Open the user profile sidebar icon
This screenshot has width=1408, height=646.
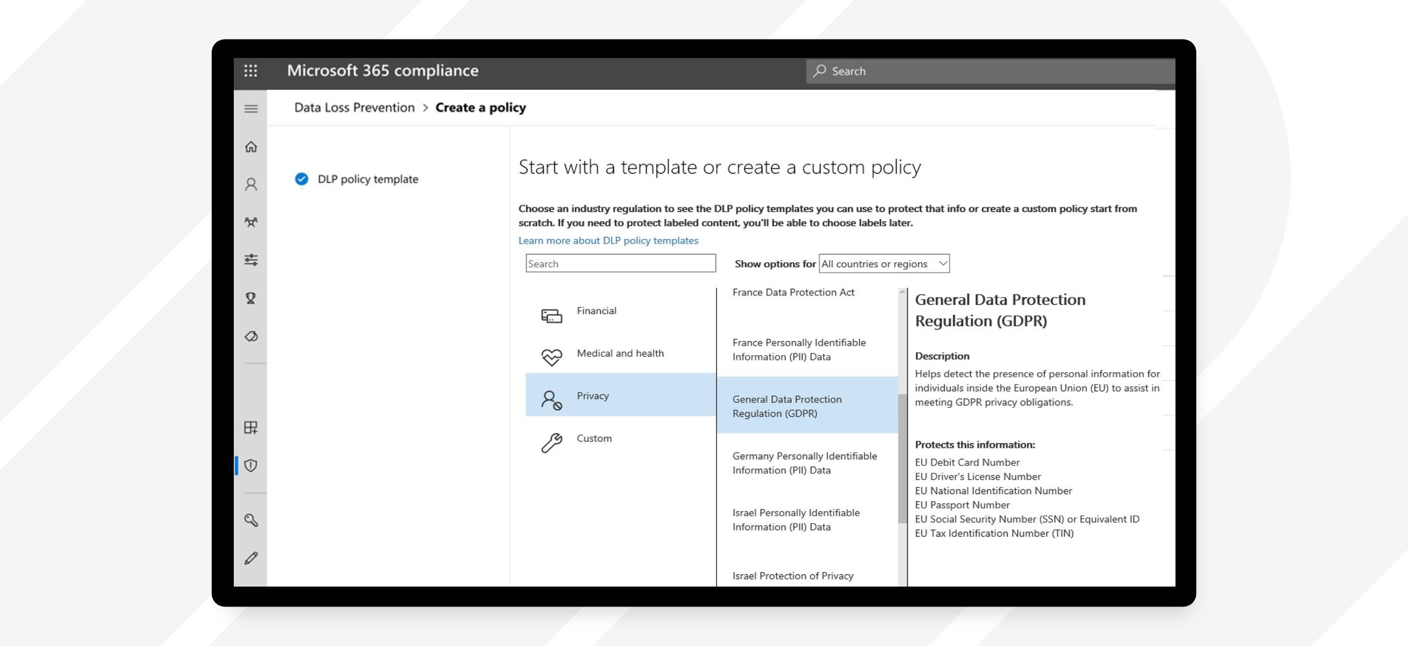(x=251, y=185)
